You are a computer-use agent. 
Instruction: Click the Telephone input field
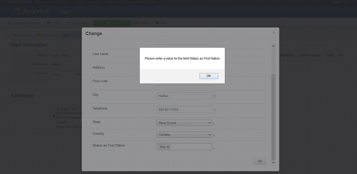point(185,109)
